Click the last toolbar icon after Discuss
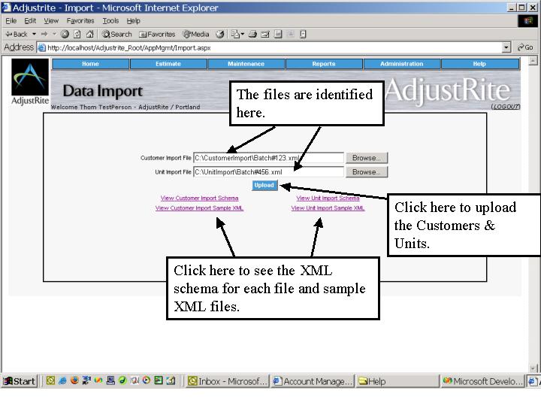 [x=303, y=34]
